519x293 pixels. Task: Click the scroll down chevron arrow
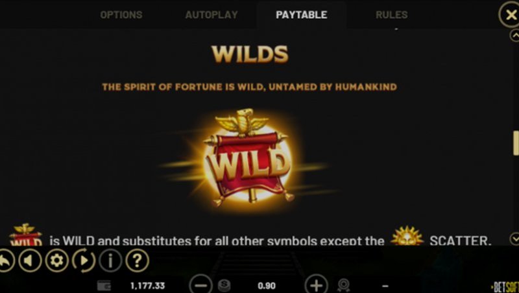coord(514,239)
